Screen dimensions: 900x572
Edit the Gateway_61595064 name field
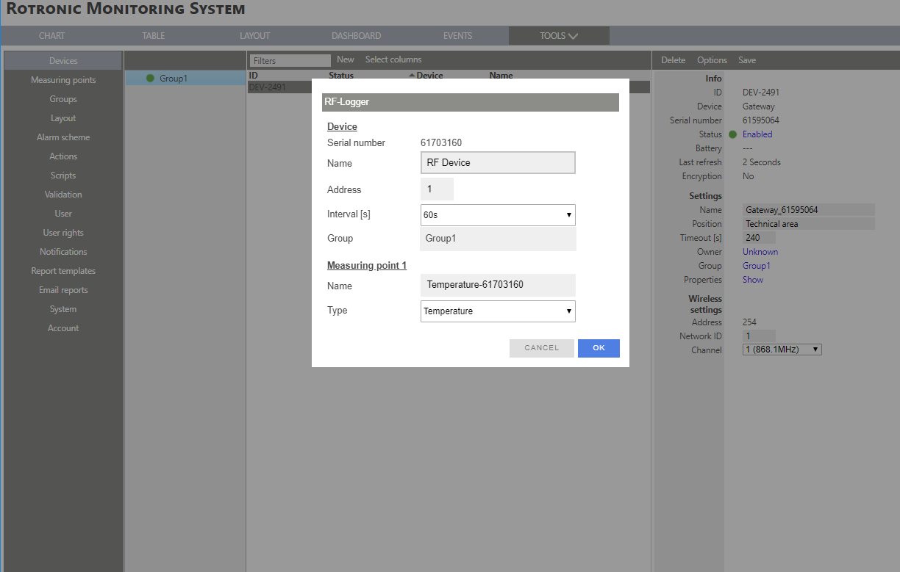pyautogui.click(x=809, y=210)
